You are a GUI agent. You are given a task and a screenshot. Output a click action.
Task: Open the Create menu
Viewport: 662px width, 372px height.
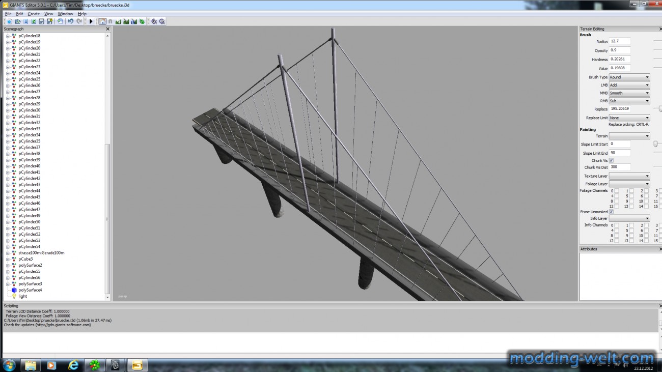tap(34, 14)
